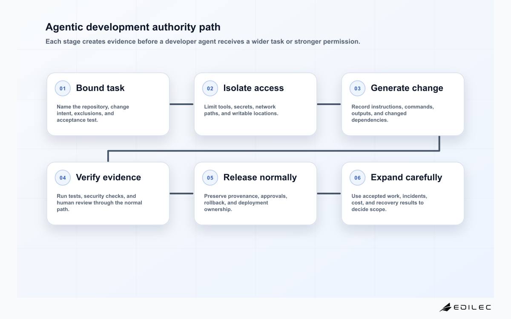This screenshot has width=511, height=319.
Task: Select the 'Isolate access' heading
Action: coord(253,88)
